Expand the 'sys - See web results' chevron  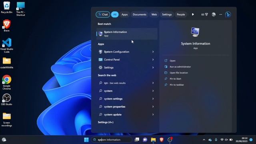153,83
